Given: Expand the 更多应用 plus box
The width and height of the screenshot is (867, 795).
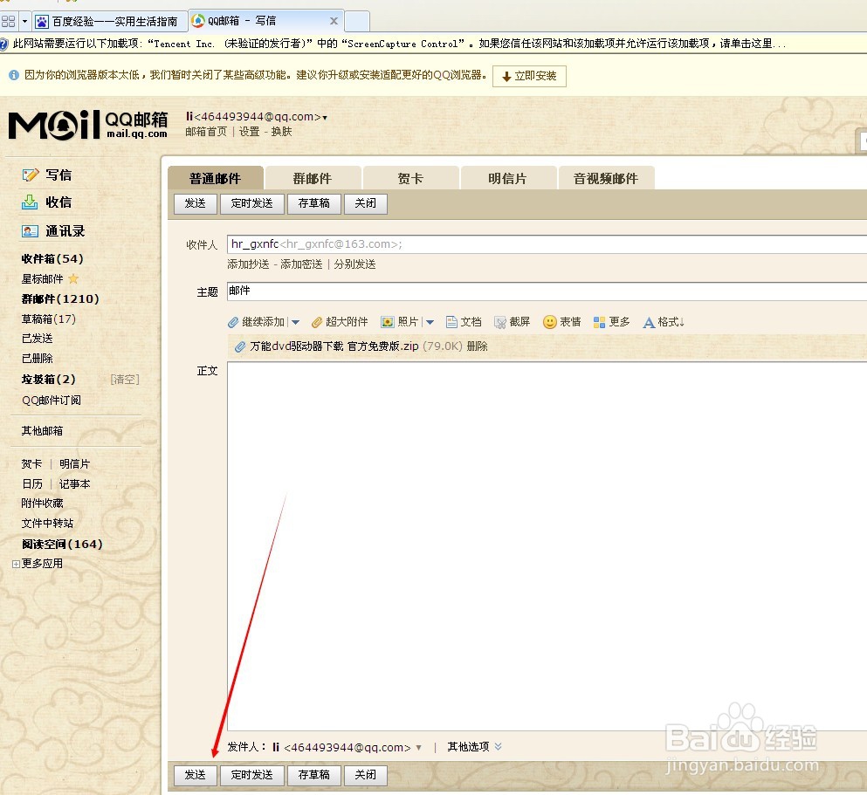Looking at the screenshot, I should [x=16, y=564].
